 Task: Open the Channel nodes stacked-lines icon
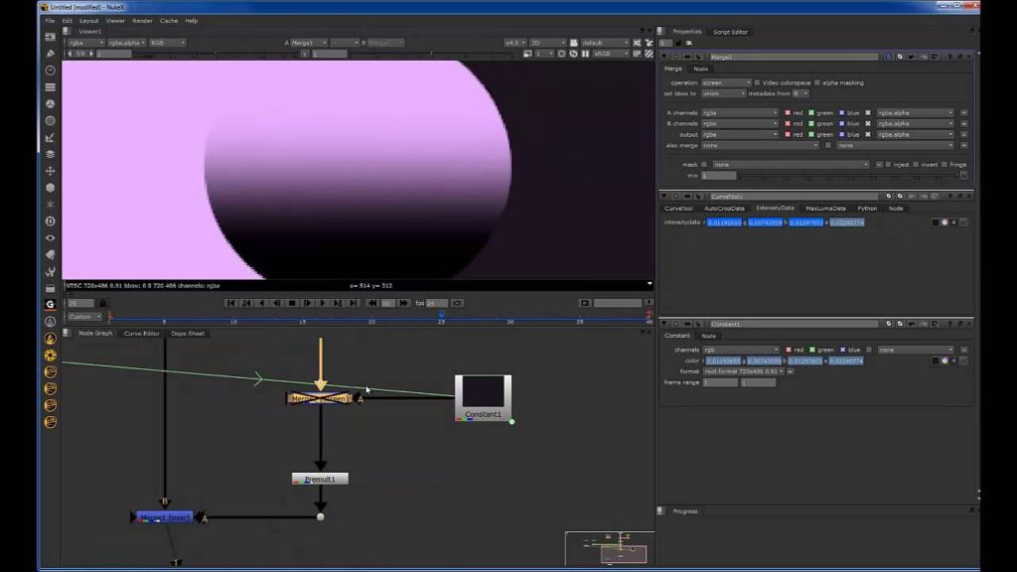pyautogui.click(x=50, y=87)
